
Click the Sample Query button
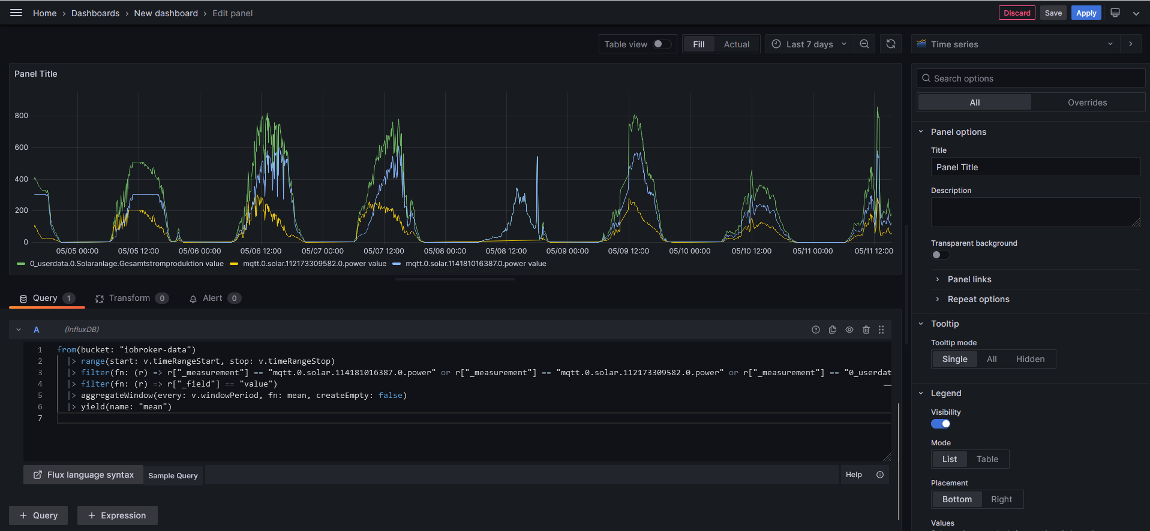coord(173,475)
